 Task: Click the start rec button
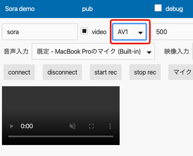pos(106,72)
